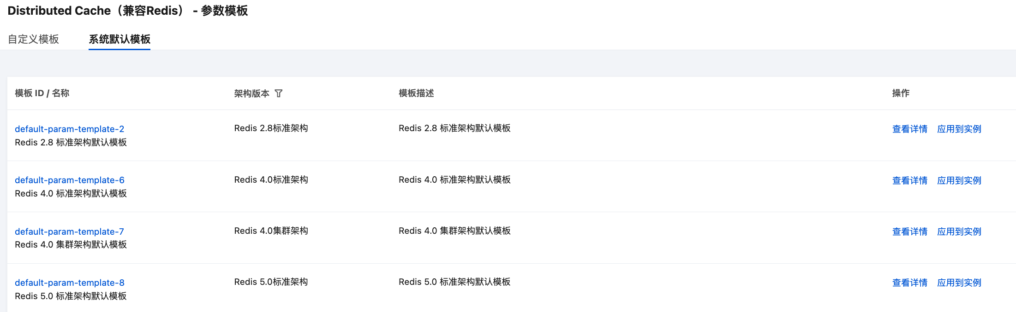Open default-param-template-7 link

click(x=69, y=231)
